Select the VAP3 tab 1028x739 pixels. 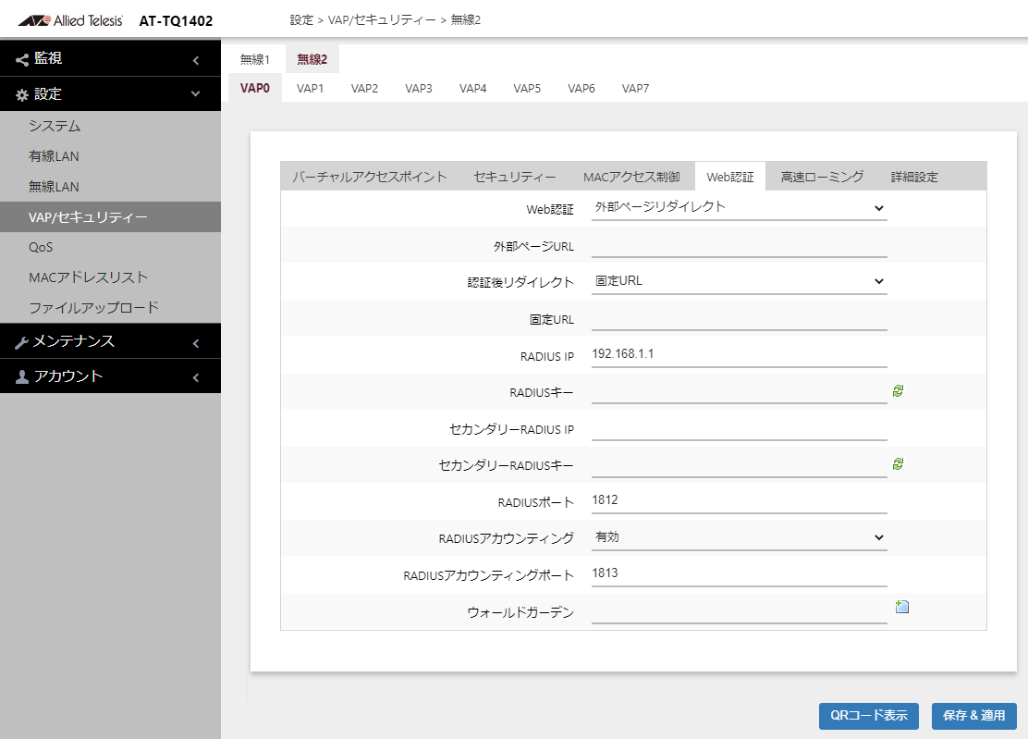pos(418,89)
